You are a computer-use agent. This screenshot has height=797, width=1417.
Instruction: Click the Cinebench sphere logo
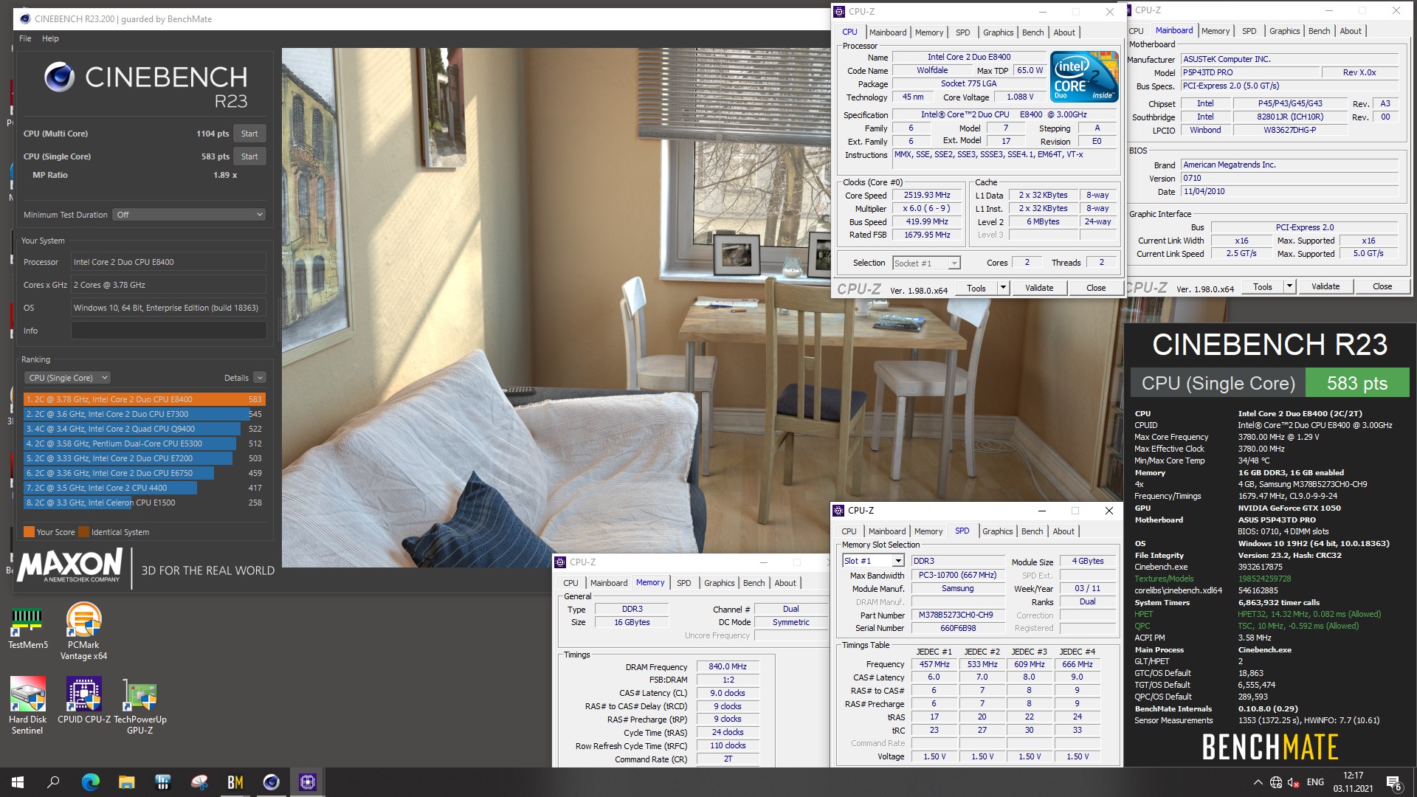pyautogui.click(x=59, y=77)
